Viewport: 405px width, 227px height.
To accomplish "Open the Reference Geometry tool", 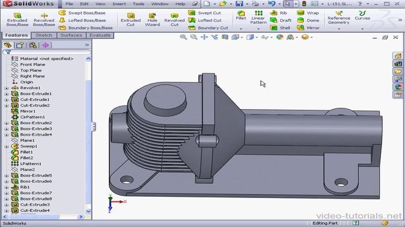I will pyautogui.click(x=339, y=17).
